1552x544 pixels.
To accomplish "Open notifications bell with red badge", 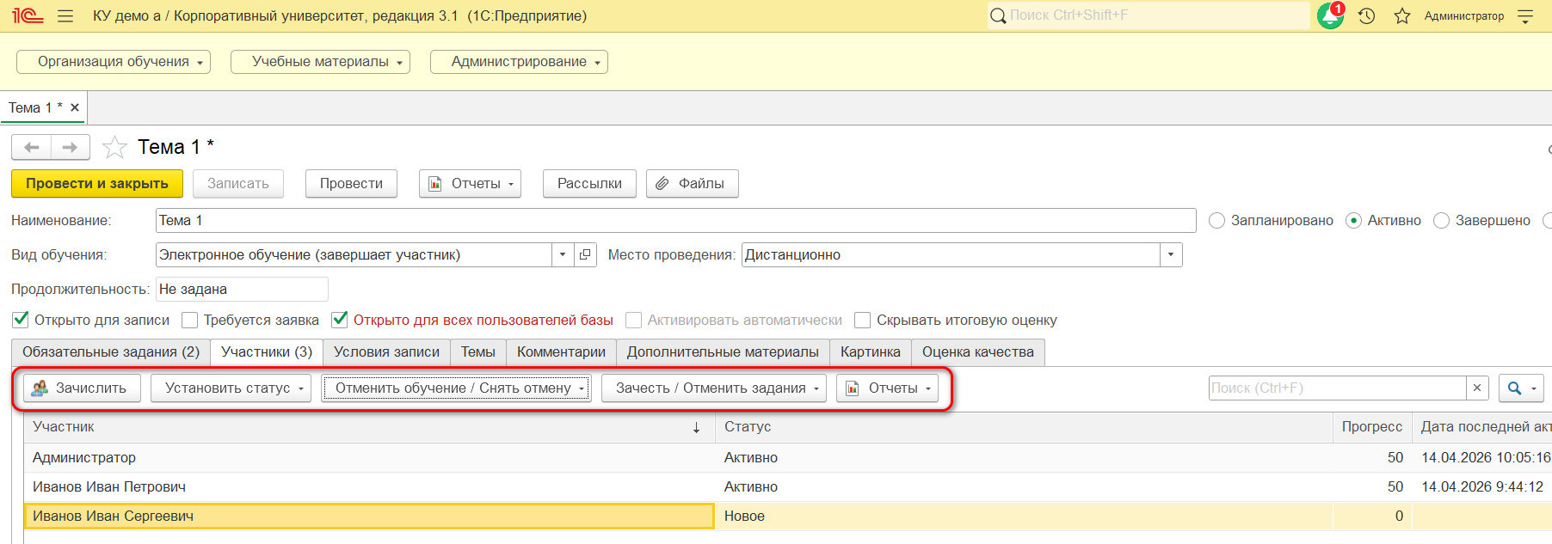I will [1331, 15].
